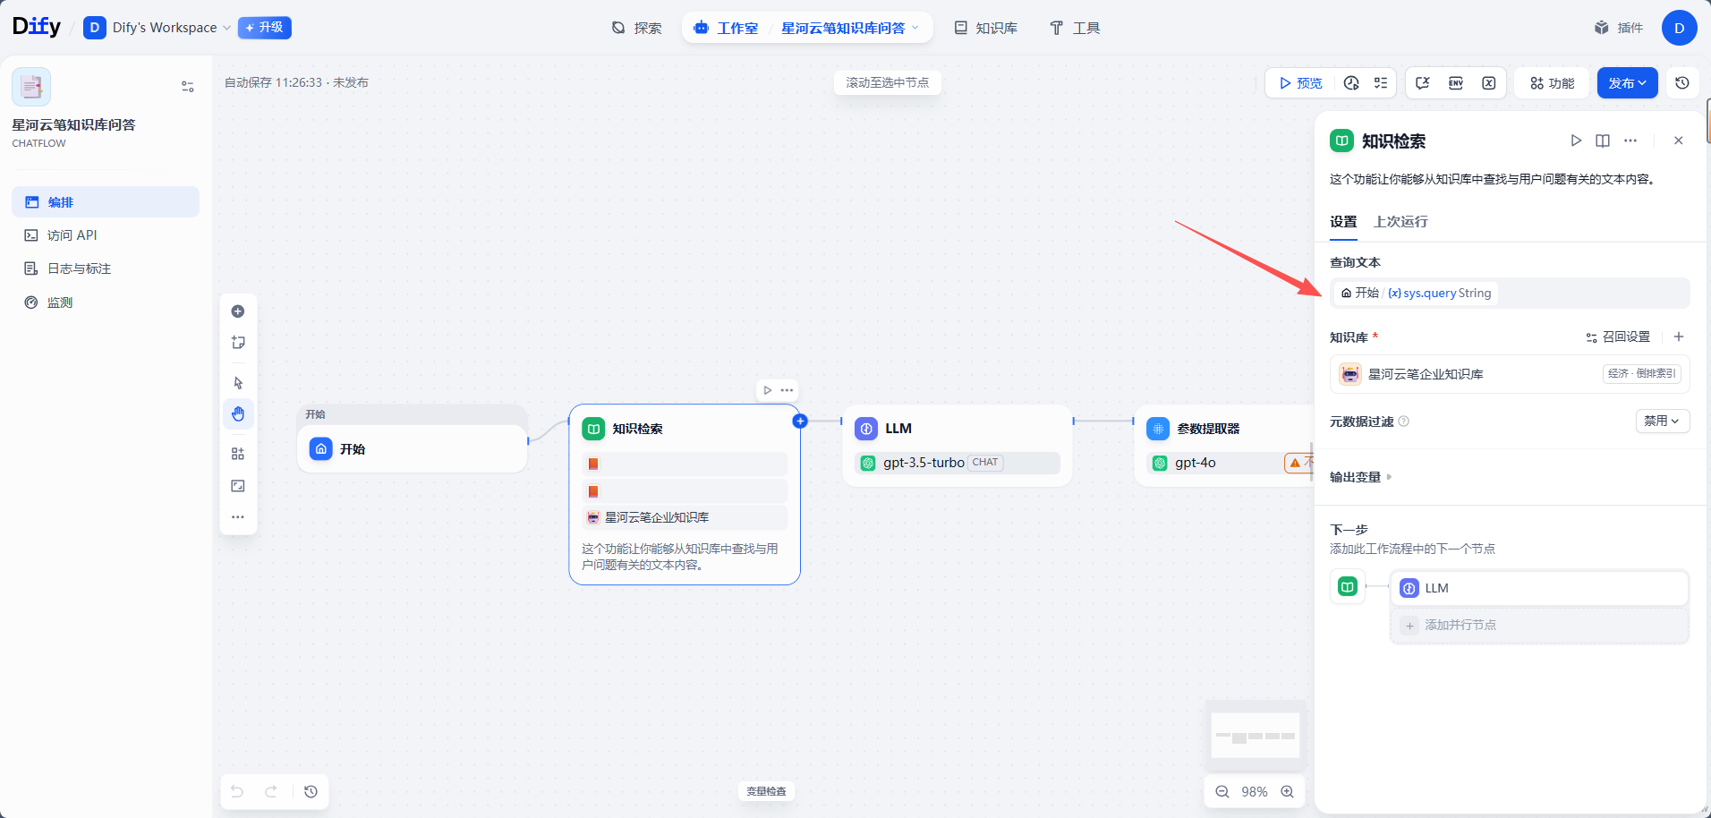Open 编排 in the left sidebar

pyautogui.click(x=106, y=202)
